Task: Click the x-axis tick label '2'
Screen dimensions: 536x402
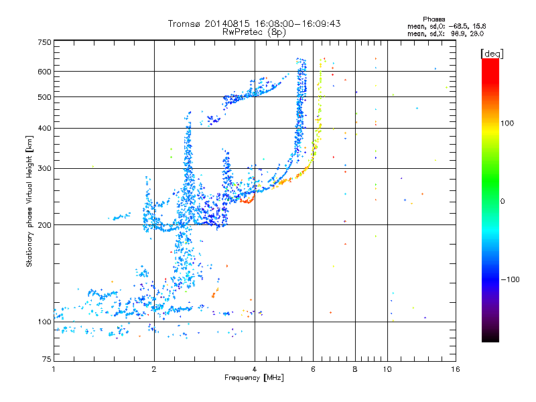Action: [154, 369]
